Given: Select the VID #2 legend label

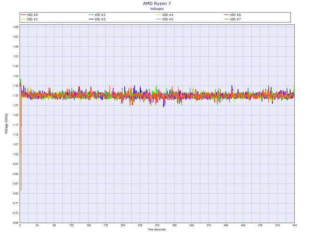Looking at the screenshot, I should pos(100,15).
